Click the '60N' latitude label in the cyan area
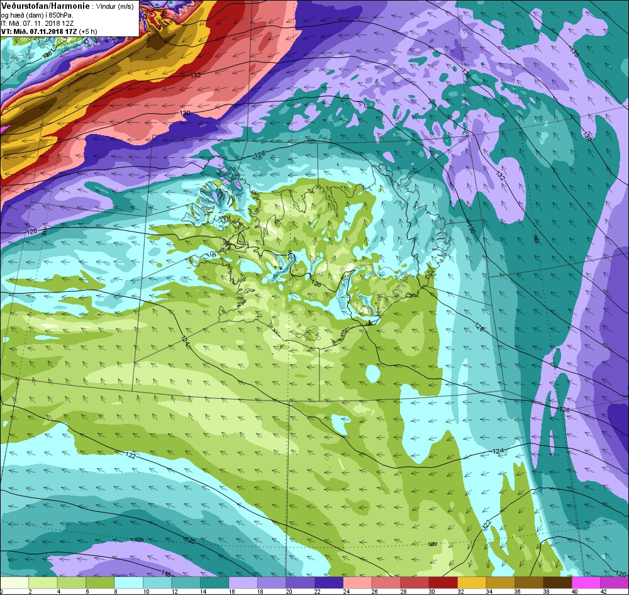 (139, 540)
